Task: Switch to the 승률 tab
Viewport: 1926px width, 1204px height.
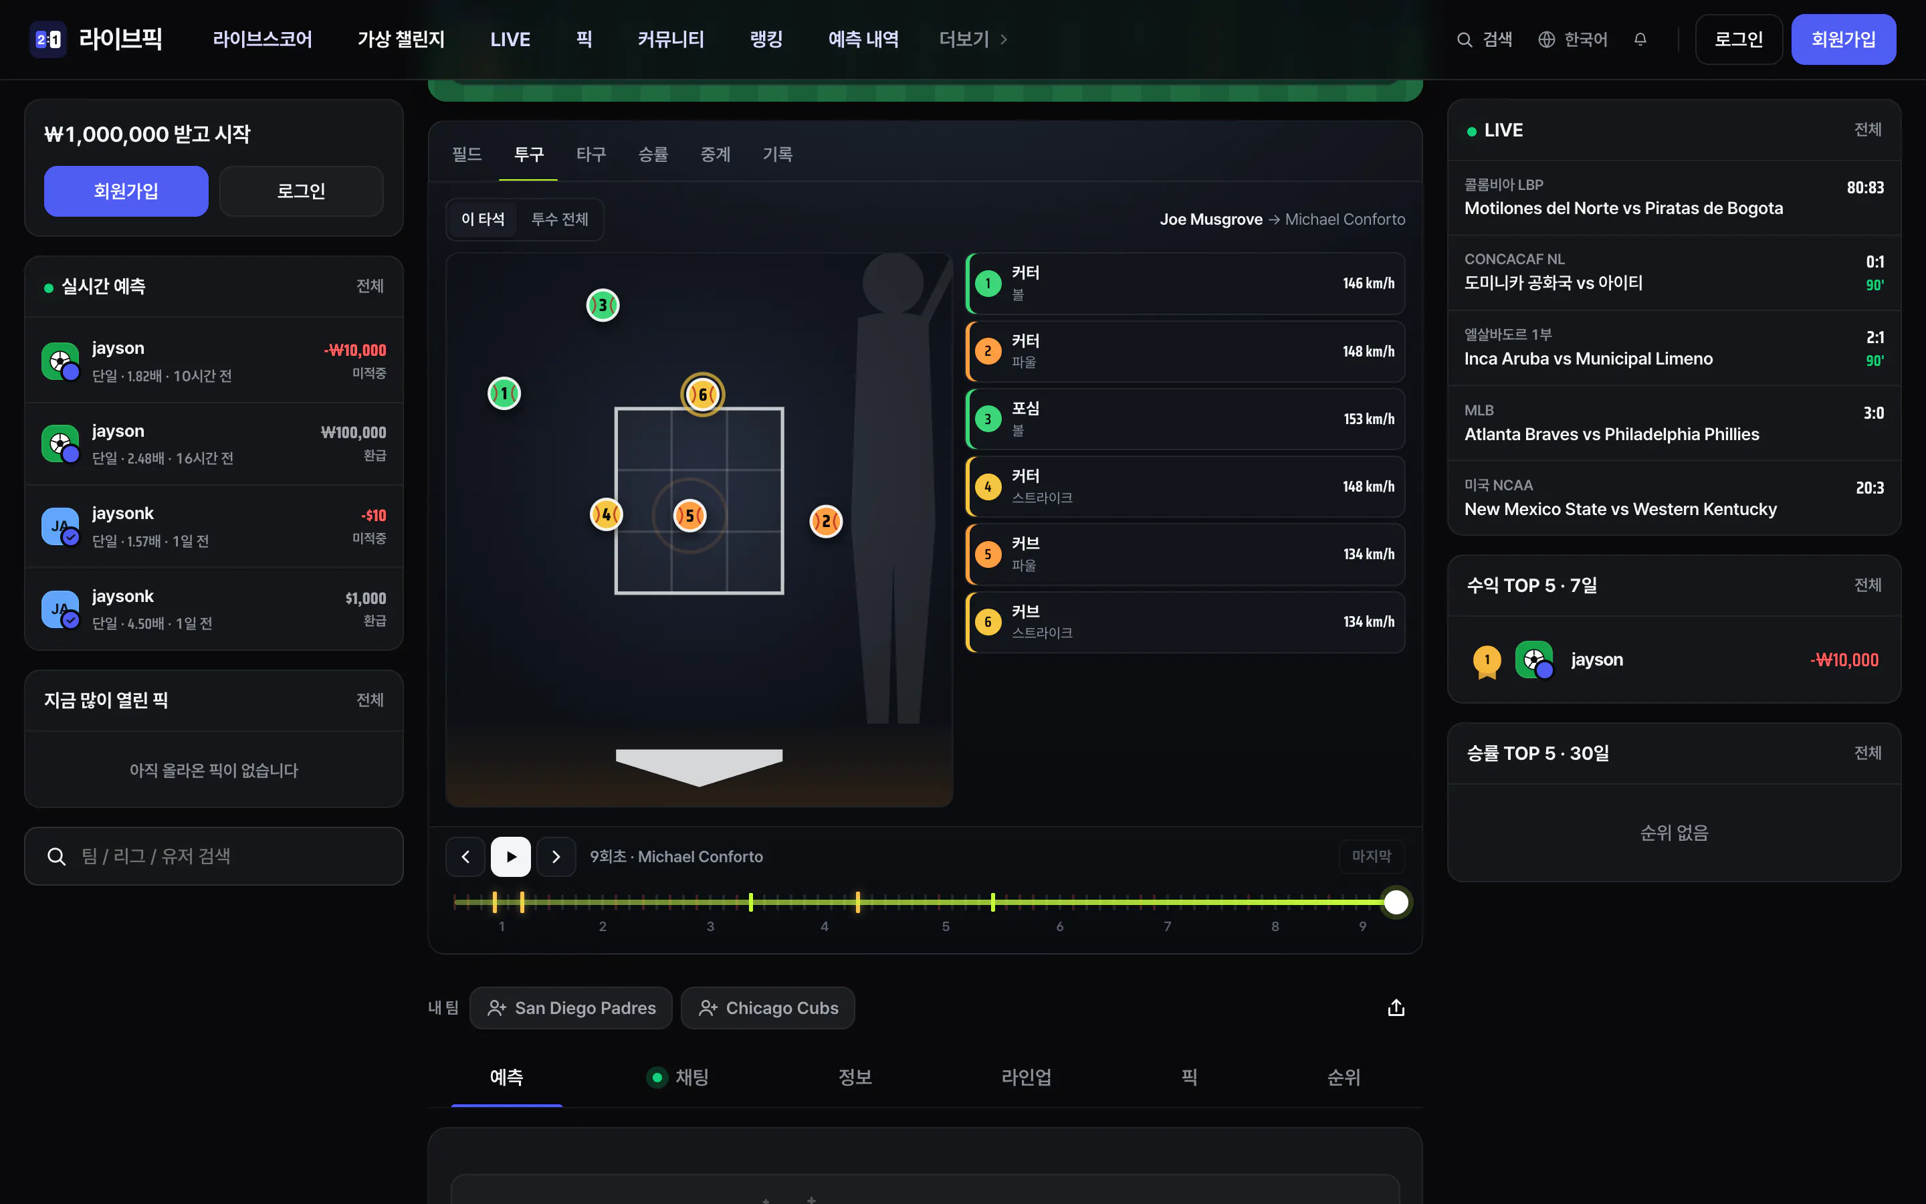Action: pyautogui.click(x=653, y=155)
